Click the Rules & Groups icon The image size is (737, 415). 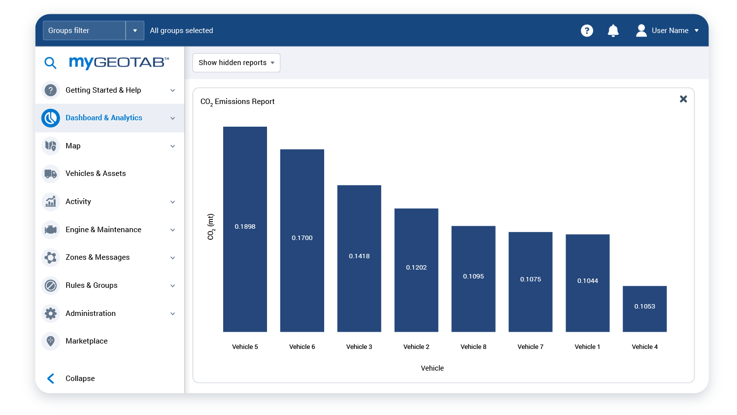click(51, 285)
